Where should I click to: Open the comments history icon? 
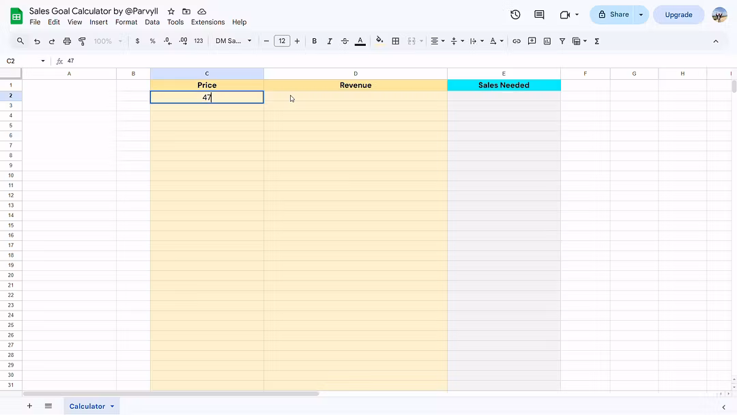pos(539,14)
